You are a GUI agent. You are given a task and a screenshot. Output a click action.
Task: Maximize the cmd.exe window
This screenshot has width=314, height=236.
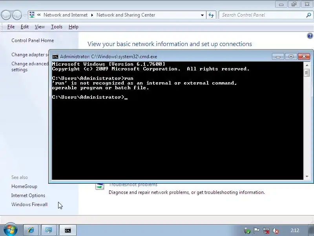(291, 57)
